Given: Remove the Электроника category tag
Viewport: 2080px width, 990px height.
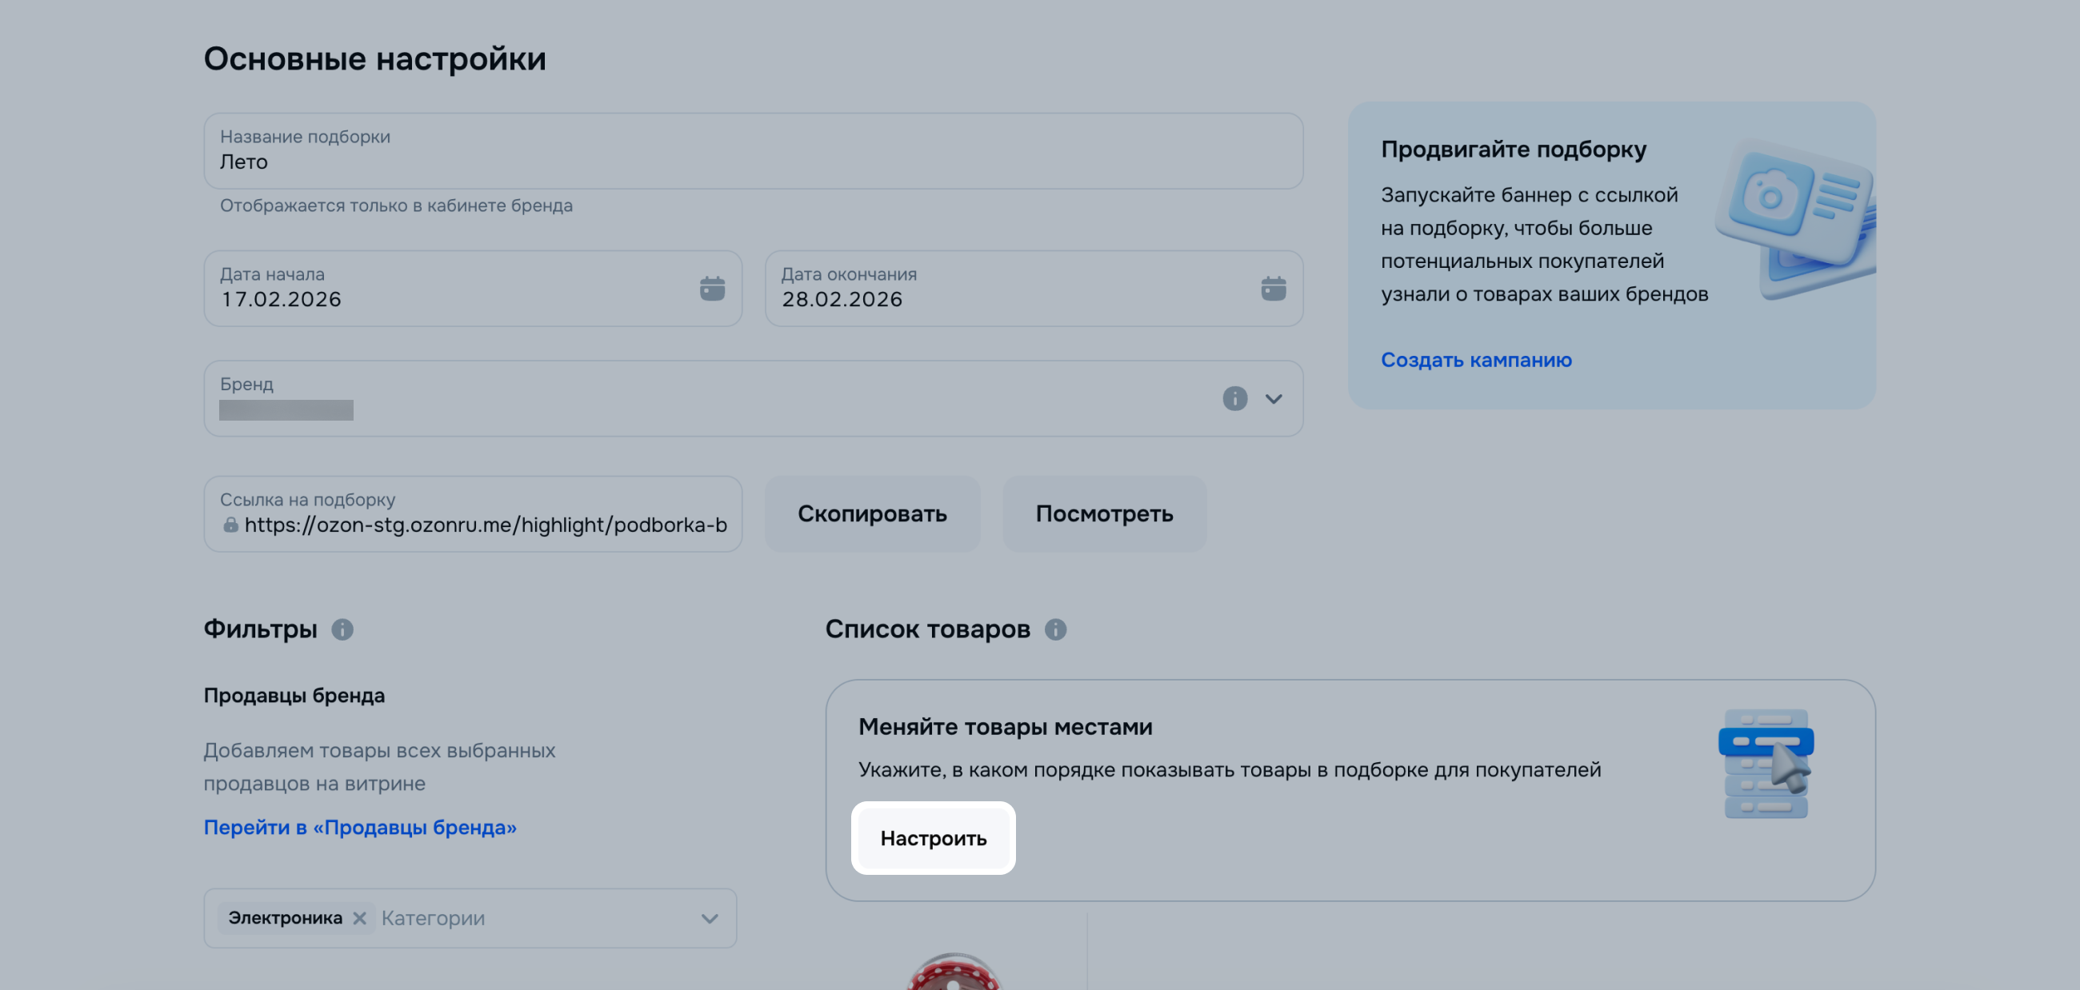Looking at the screenshot, I should (x=359, y=918).
